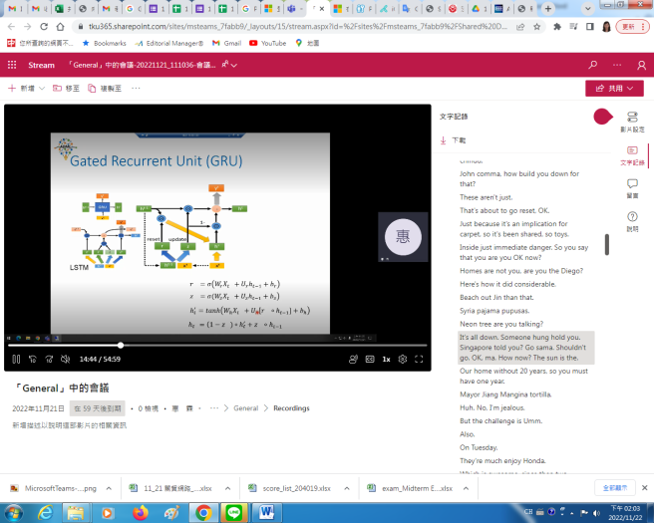Click 下載 to download the transcript
654x523 pixels.
[x=454, y=140]
